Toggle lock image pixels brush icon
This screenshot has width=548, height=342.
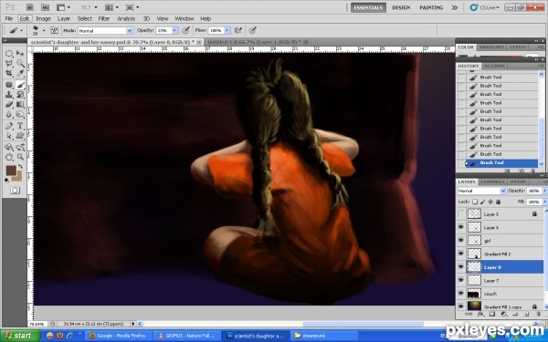(482, 202)
